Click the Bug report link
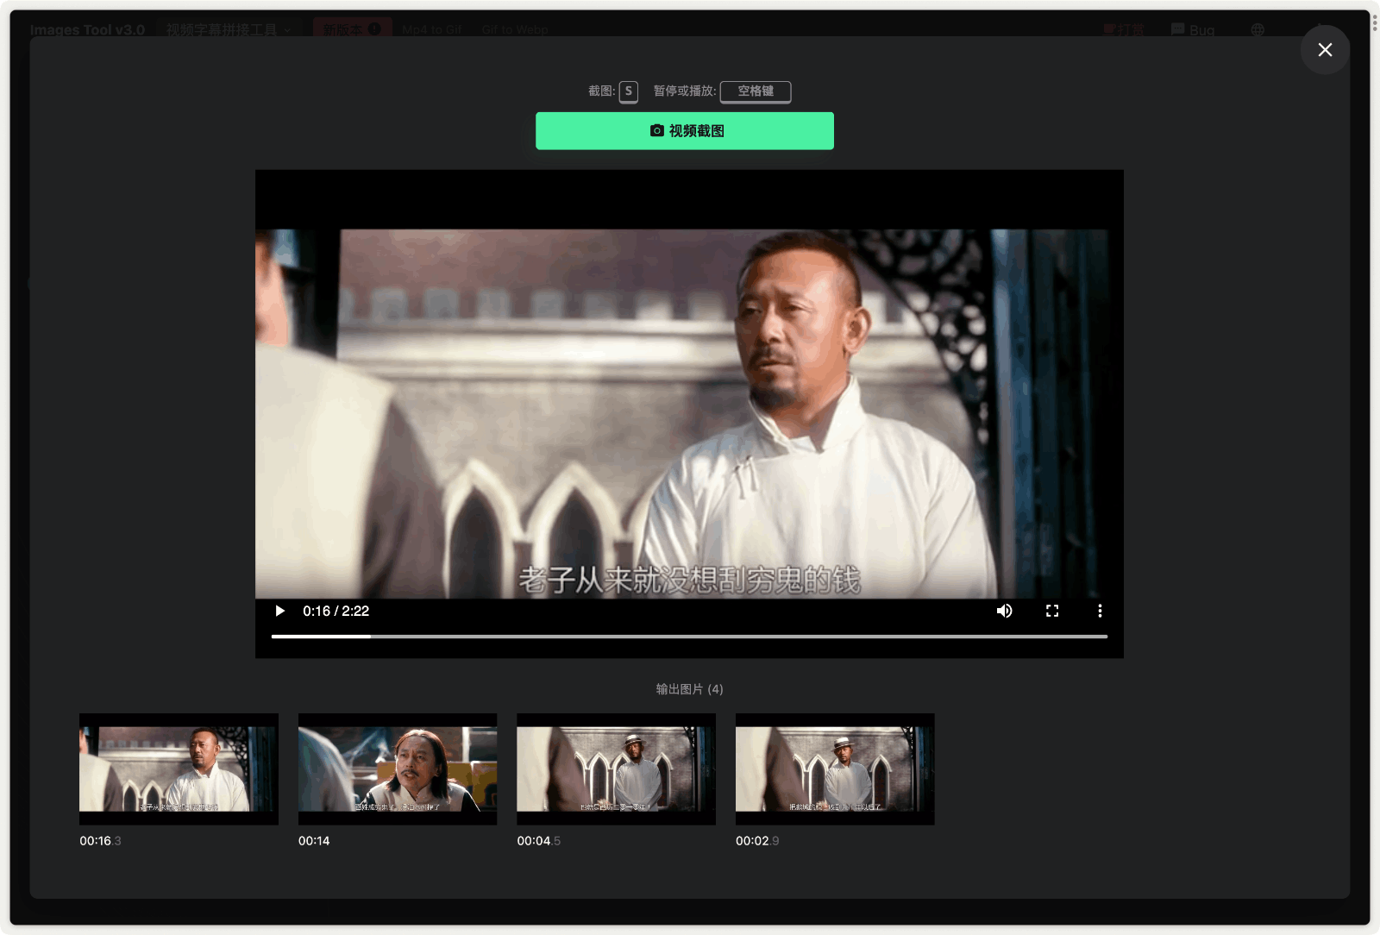Viewport: 1380px width, 935px height. (x=1193, y=30)
